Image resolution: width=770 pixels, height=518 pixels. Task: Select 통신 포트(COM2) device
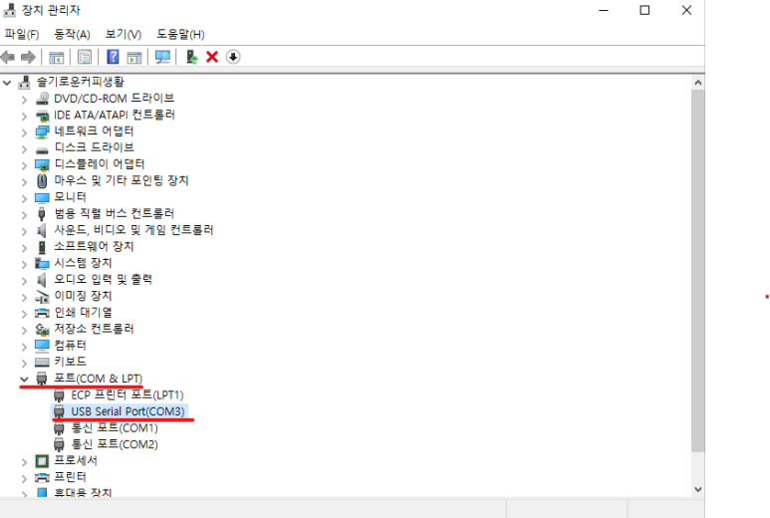(115, 444)
